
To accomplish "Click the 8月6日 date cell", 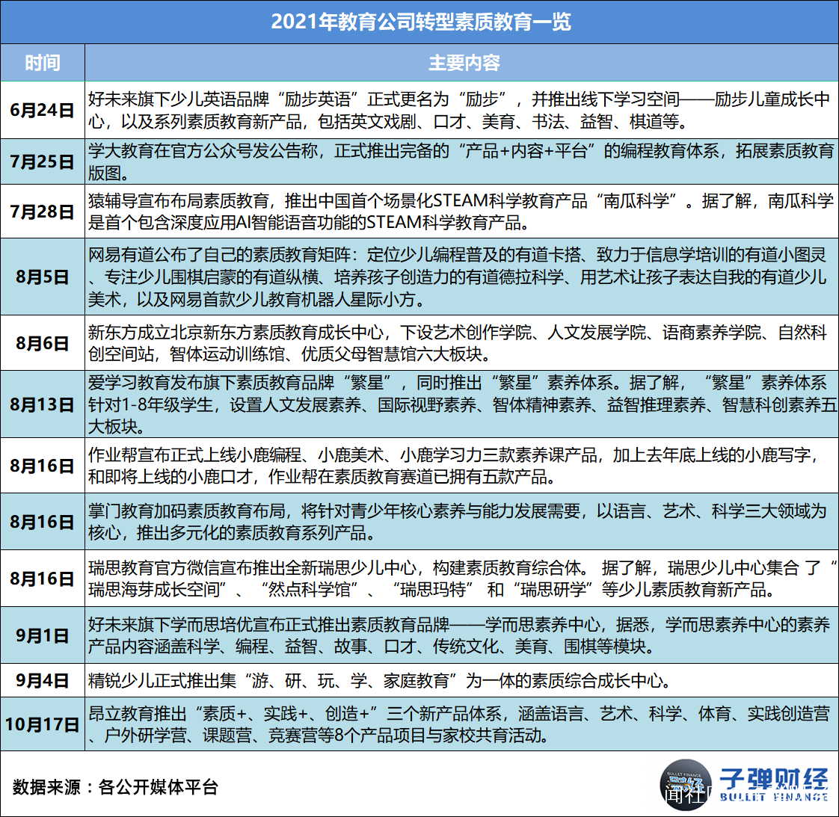I will [x=43, y=343].
